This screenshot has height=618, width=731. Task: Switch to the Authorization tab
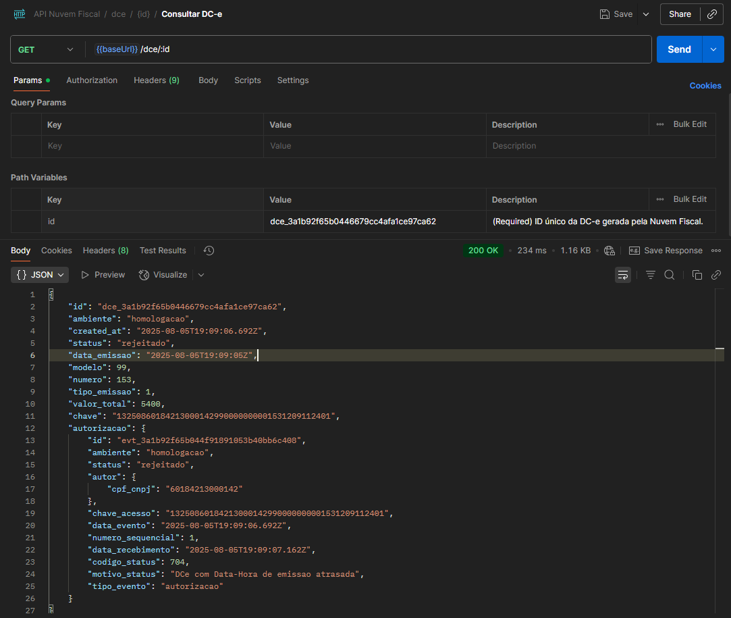(x=92, y=80)
